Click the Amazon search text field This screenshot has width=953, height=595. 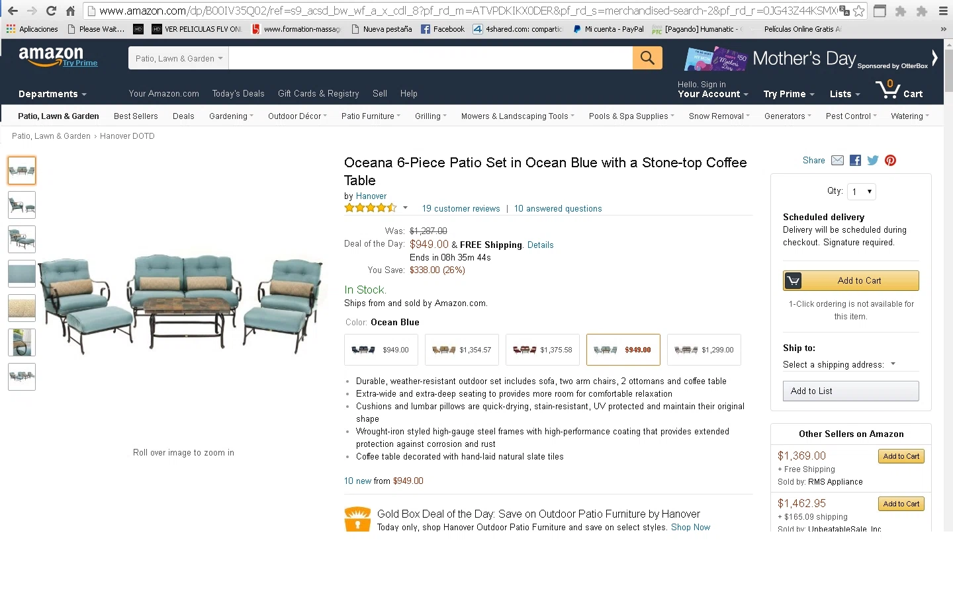click(430, 58)
